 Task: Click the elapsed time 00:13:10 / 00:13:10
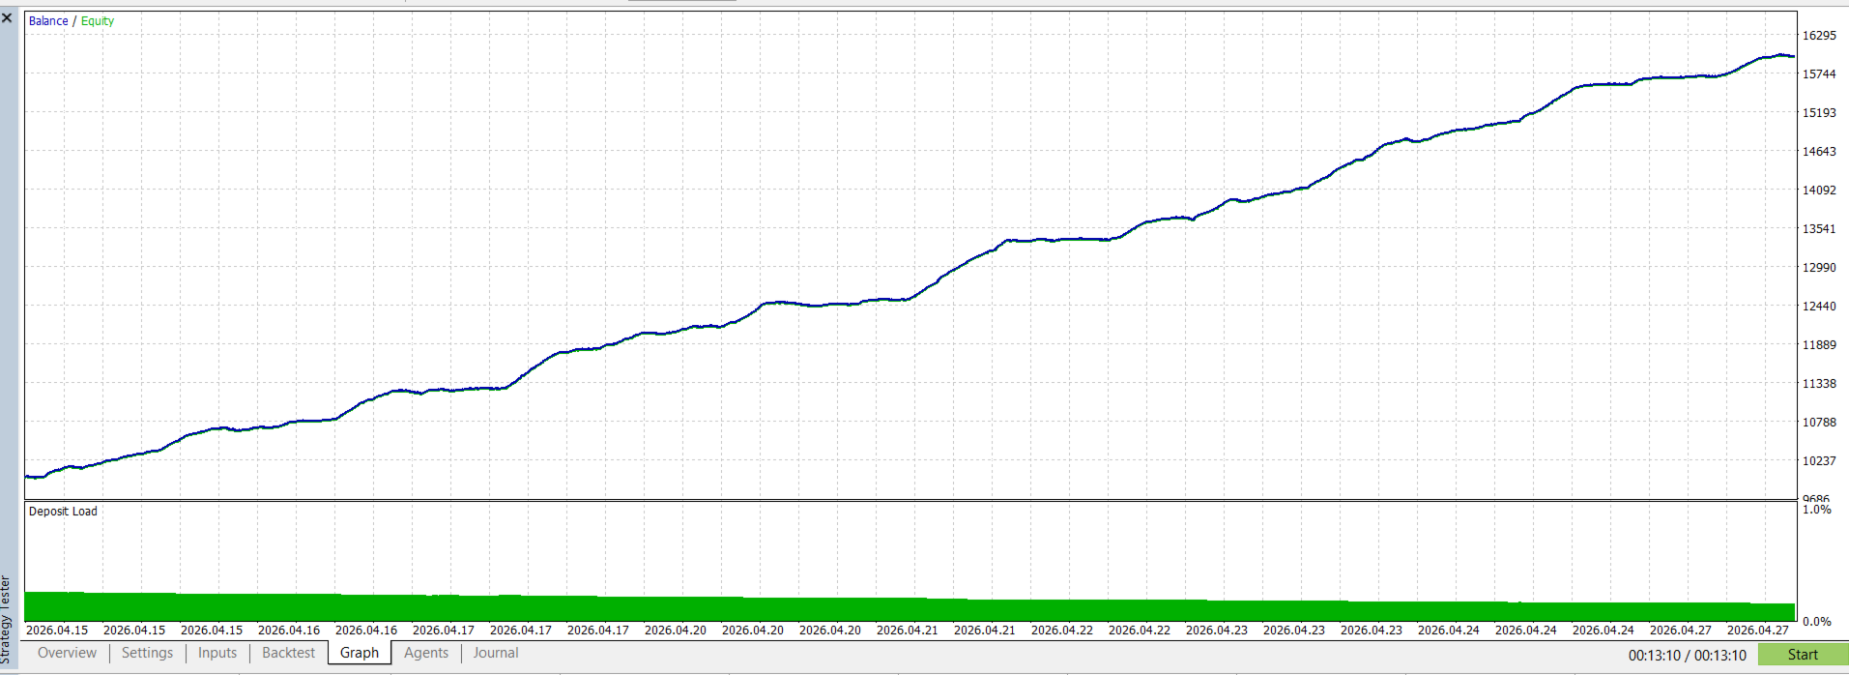point(1688,655)
